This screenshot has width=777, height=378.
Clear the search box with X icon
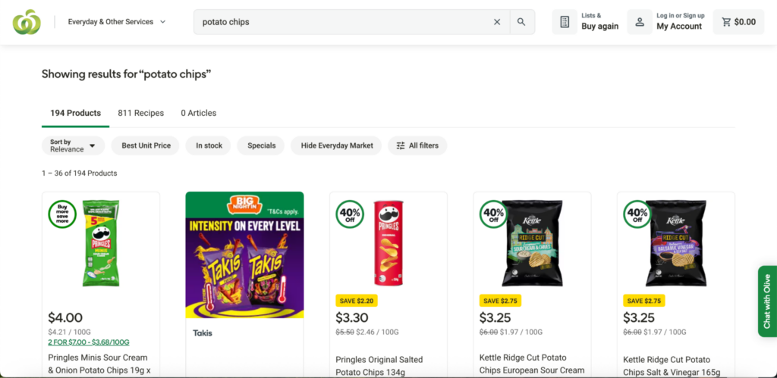tap(497, 22)
